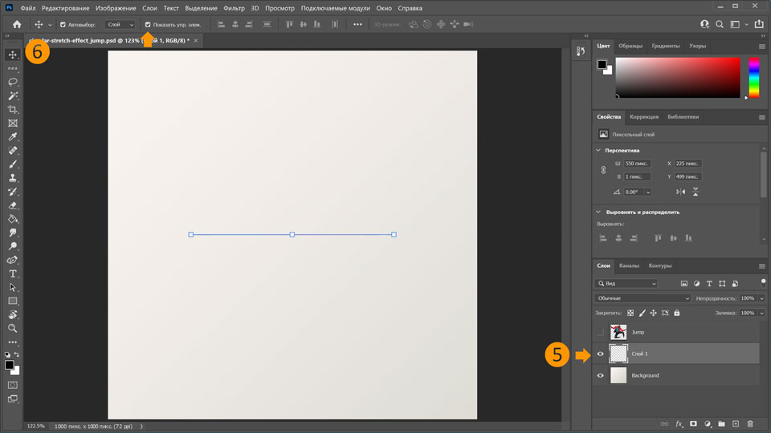
Task: Disable the Автовыбор checkbox
Action: [63, 25]
